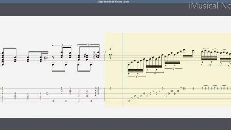Click the title "Tango en Skai by Roland Dyens"
This screenshot has height=130, width=231.
113,2
